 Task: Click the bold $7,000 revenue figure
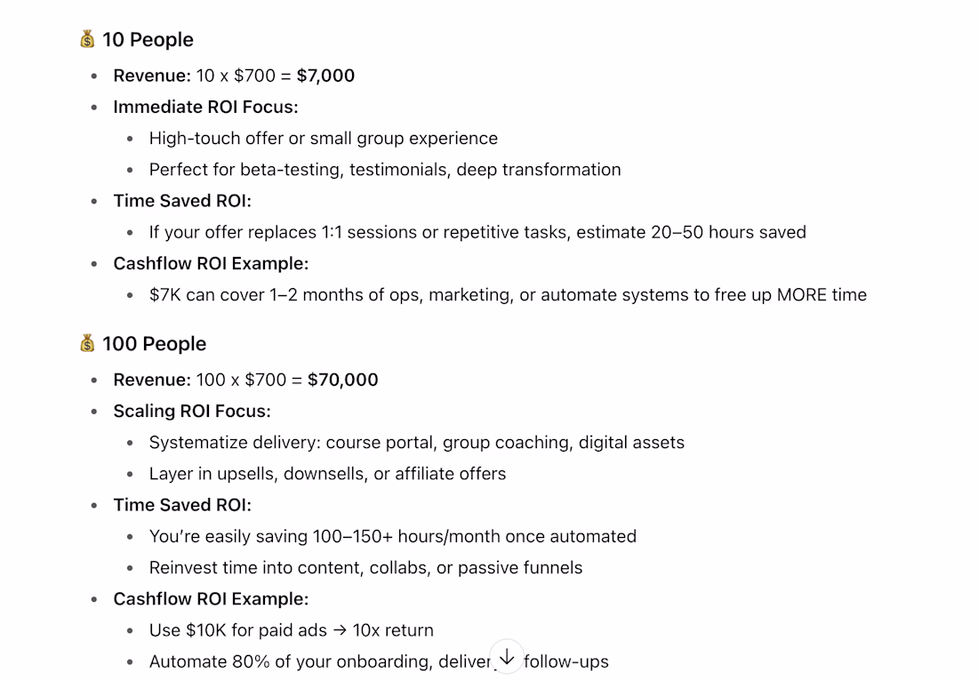325,76
